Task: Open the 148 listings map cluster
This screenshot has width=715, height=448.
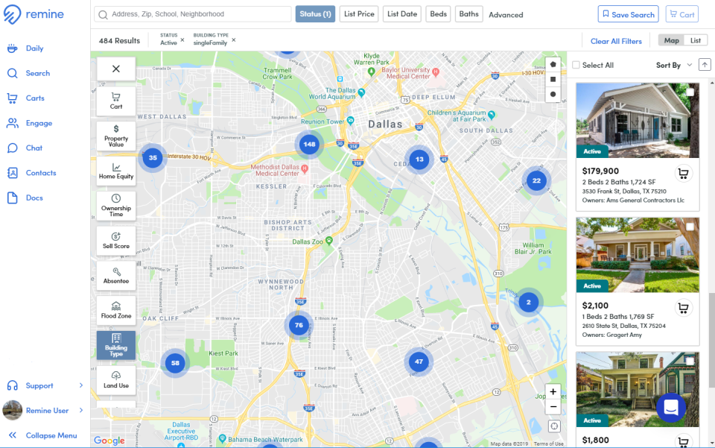Action: click(309, 144)
